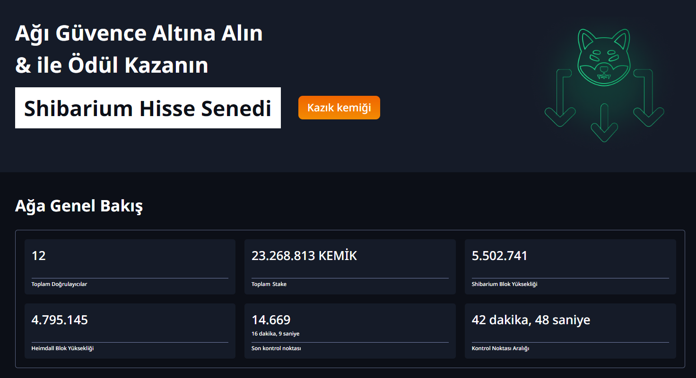The height and width of the screenshot is (378, 696).
Task: Select the Toplam Doğrulayıcılar card showing 12
Action: 130,267
